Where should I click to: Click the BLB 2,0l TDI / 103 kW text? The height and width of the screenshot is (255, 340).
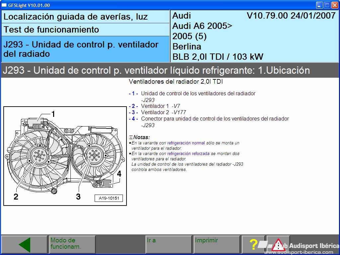(x=218, y=57)
